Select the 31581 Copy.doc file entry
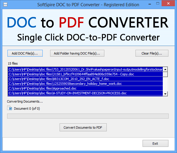Image resolution: width=177 pixels, height=153 pixels. (85, 74)
